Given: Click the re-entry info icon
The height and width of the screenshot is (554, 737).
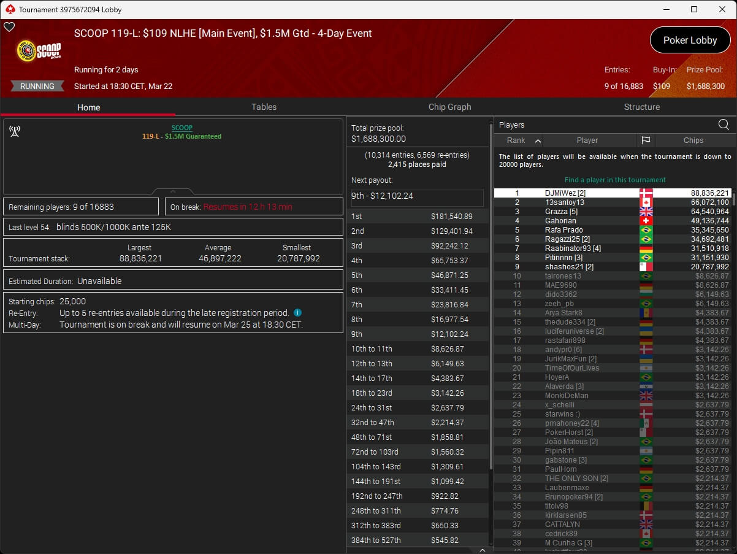Looking at the screenshot, I should tap(297, 313).
